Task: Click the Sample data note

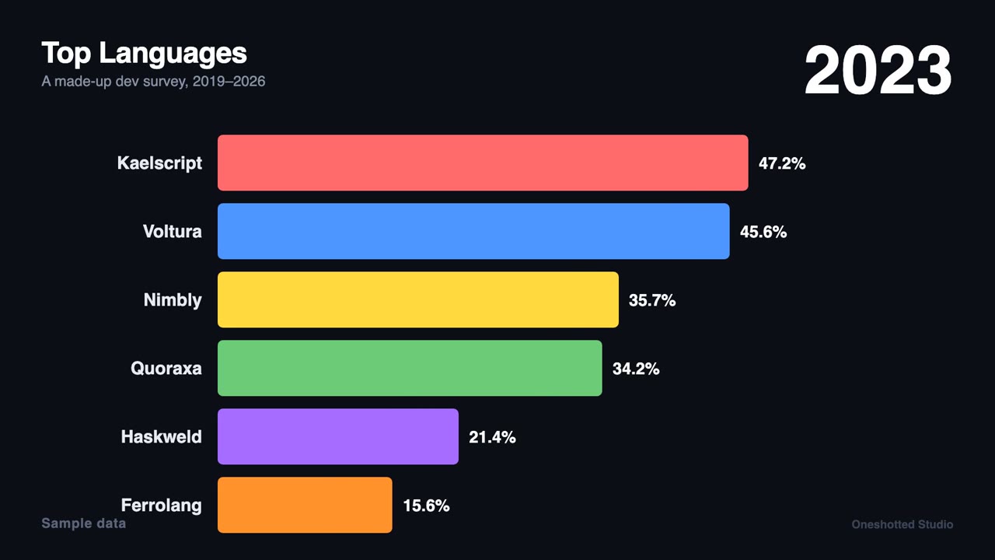Action: point(84,523)
